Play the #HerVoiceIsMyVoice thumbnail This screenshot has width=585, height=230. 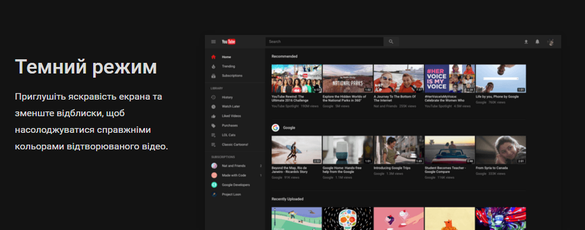[450, 78]
